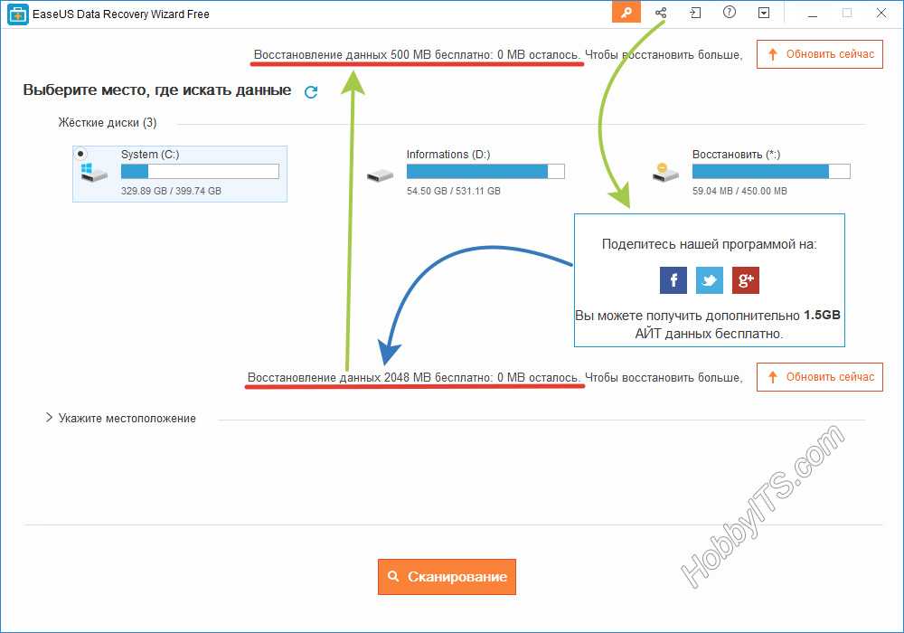Click the orange key activation icon
904x633 pixels.
click(626, 13)
